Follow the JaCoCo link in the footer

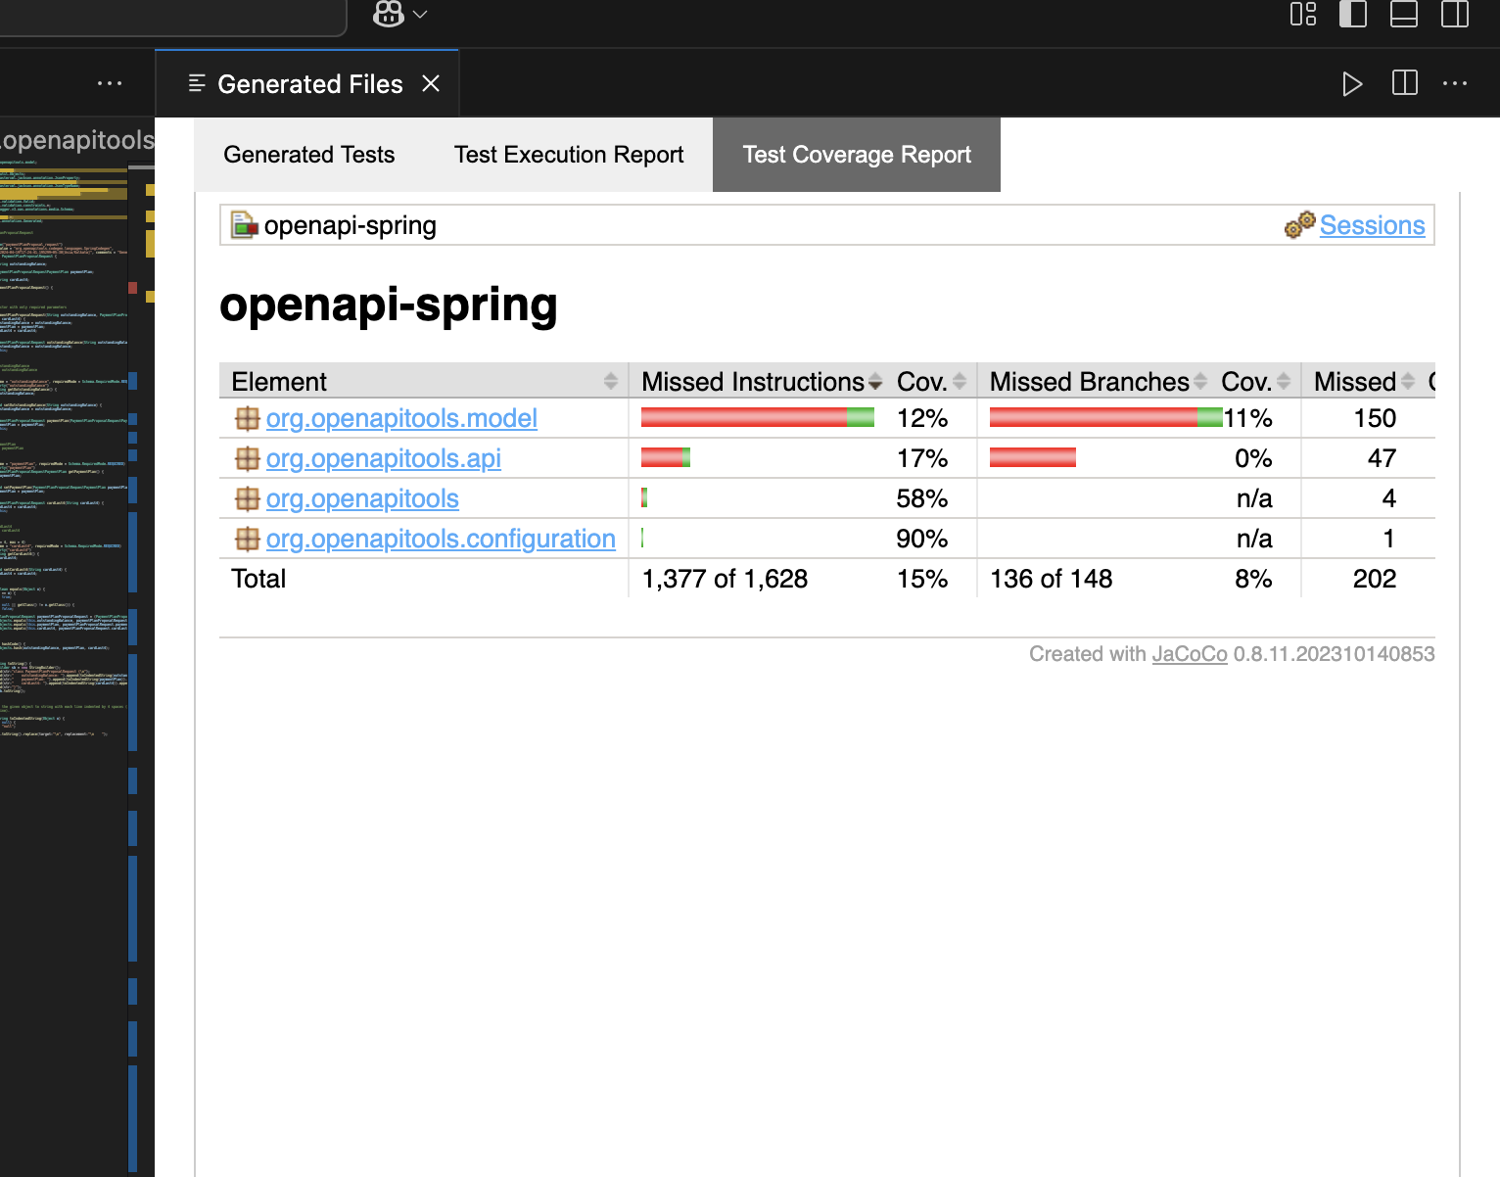pos(1189,653)
